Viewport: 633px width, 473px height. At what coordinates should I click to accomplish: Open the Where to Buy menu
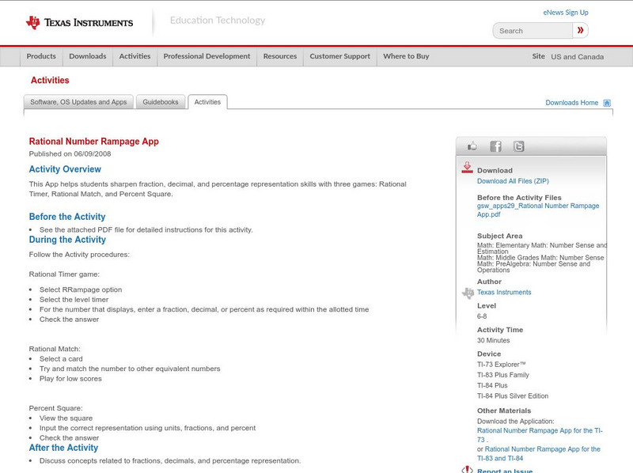tap(406, 57)
